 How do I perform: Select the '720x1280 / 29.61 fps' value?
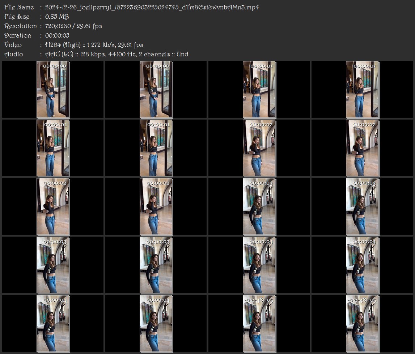73,26
